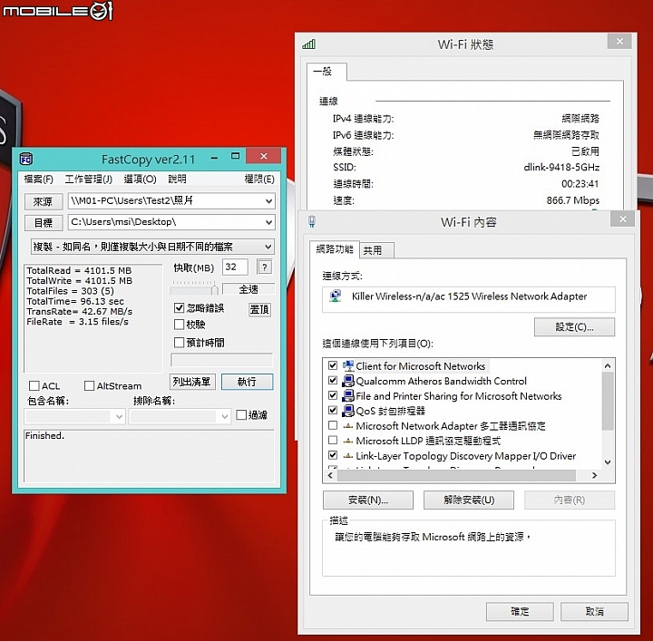The image size is (653, 641).
Task: Select the 網路功能 tab
Action: (335, 249)
